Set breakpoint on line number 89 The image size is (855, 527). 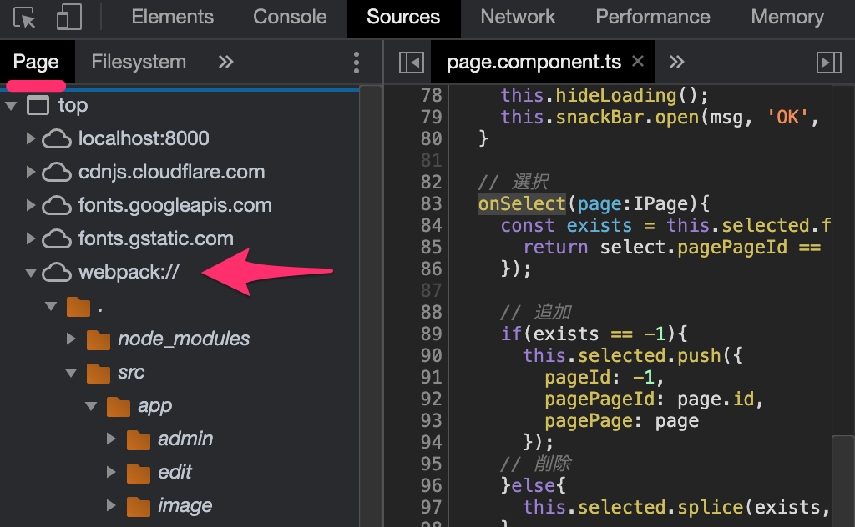coord(431,334)
